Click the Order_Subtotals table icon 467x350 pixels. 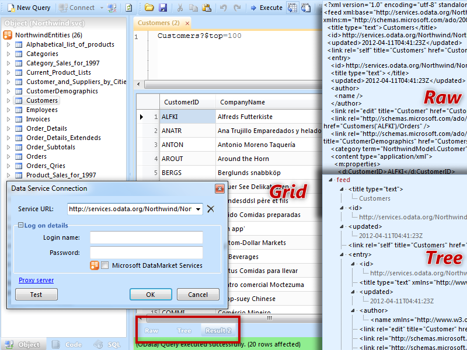(19, 148)
